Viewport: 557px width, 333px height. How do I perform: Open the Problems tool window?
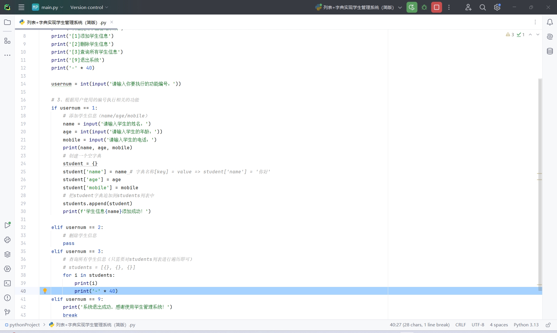click(x=8, y=298)
